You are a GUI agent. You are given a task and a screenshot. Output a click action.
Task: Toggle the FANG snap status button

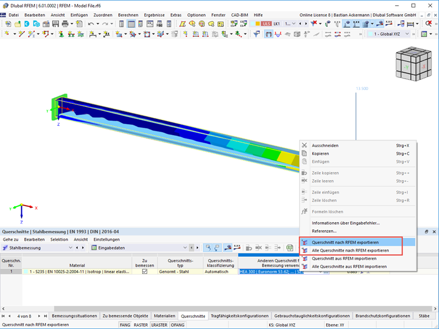pyautogui.click(x=125, y=325)
